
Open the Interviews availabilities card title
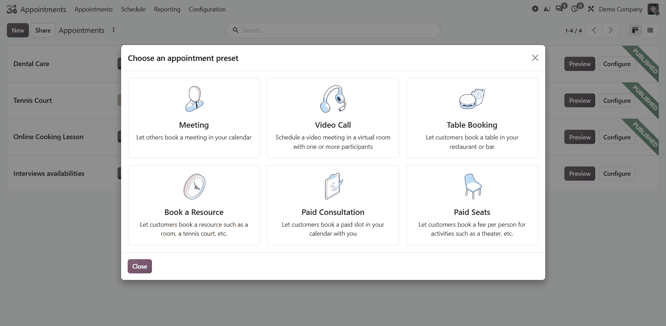[x=49, y=173]
